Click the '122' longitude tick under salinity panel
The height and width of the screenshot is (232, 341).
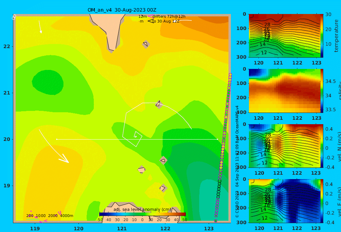pos(297,118)
